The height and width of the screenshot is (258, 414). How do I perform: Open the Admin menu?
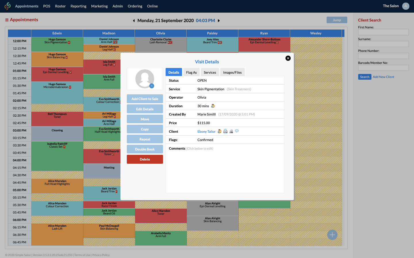coord(118,6)
